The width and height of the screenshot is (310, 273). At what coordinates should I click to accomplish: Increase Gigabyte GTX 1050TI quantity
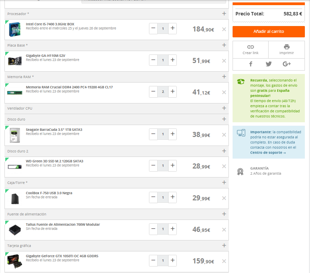click(172, 260)
